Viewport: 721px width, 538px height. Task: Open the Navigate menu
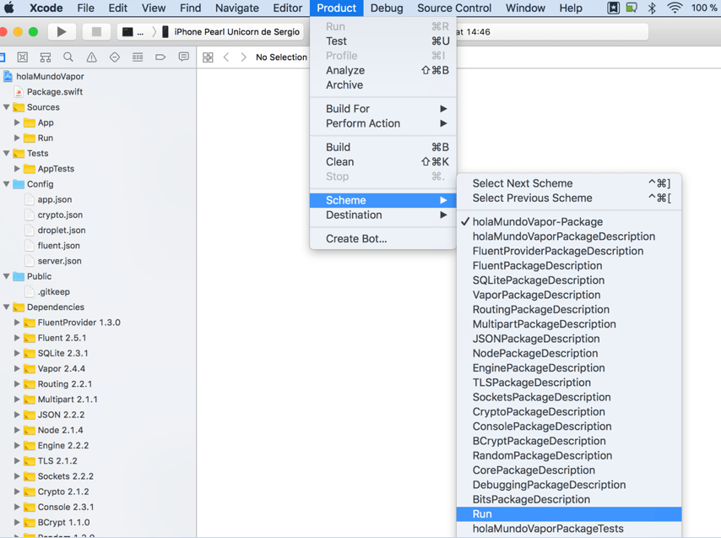pos(237,8)
